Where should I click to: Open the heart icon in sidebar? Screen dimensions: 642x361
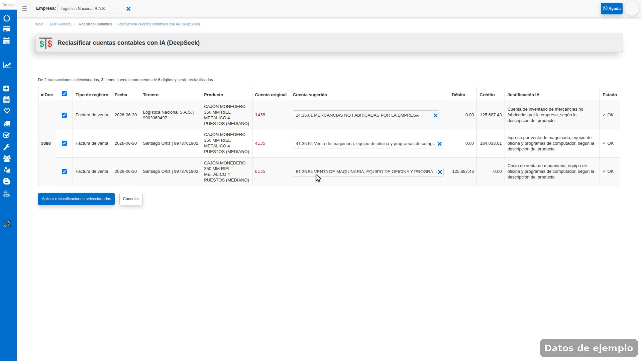(x=7, y=111)
